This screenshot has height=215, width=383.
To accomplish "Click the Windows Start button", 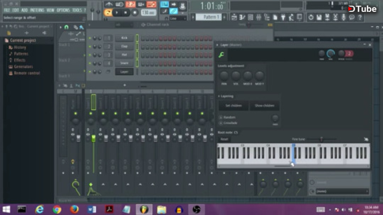I will coord(6,210).
